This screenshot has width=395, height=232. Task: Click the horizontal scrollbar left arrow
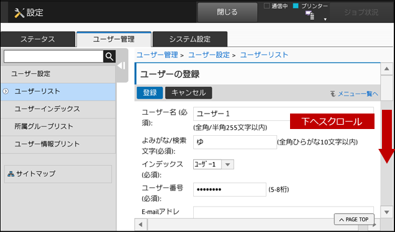click(141, 224)
